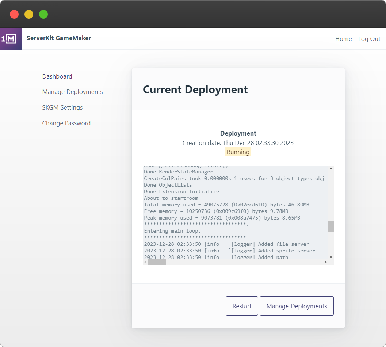Click the Log Out link
Screen dimensions: 386x347
point(369,39)
